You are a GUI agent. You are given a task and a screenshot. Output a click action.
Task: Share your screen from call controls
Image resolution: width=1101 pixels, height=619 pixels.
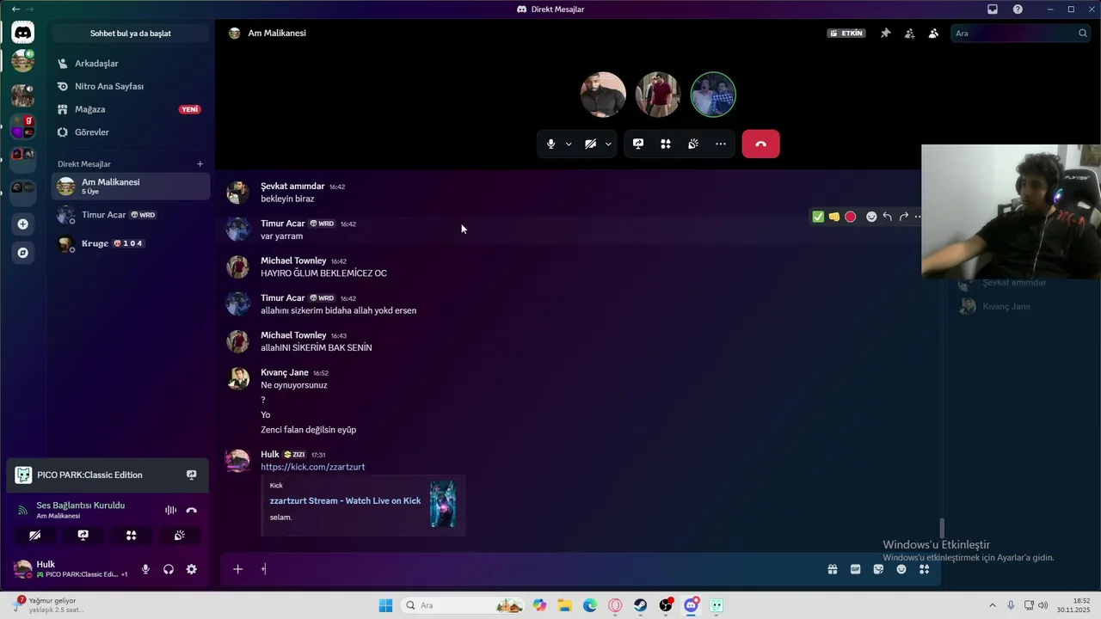[x=638, y=144]
